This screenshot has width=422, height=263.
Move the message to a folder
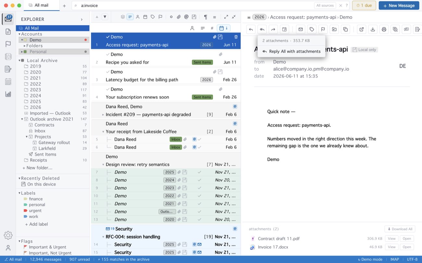(x=334, y=29)
